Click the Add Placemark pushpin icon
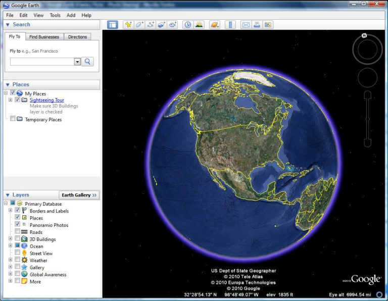Screen dimensions: 388x301 pos(128,25)
